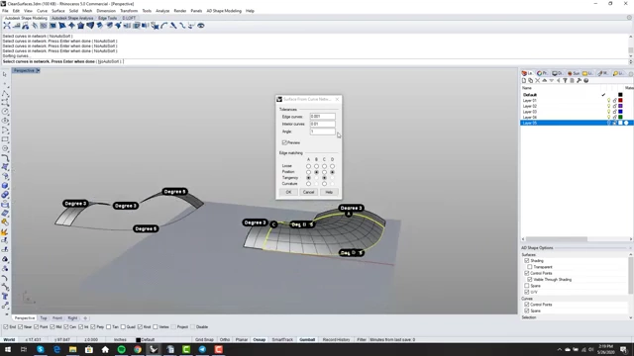This screenshot has width=634, height=356.
Task: Open the Perspective viewport dropdown arrow
Action: click(x=38, y=70)
